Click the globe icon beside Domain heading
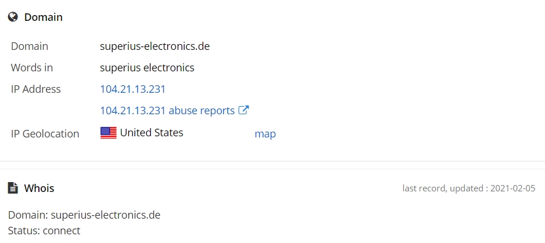The width and height of the screenshot is (545, 243). [13, 17]
